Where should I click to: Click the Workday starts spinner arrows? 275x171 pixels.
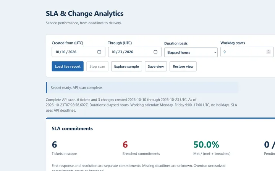(x=269, y=52)
